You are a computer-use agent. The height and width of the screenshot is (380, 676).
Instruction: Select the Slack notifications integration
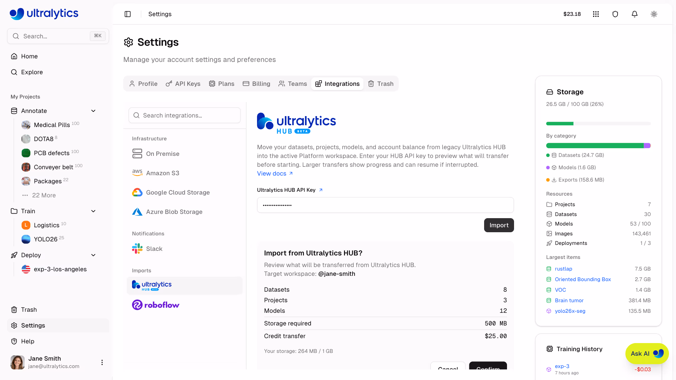[x=184, y=249]
